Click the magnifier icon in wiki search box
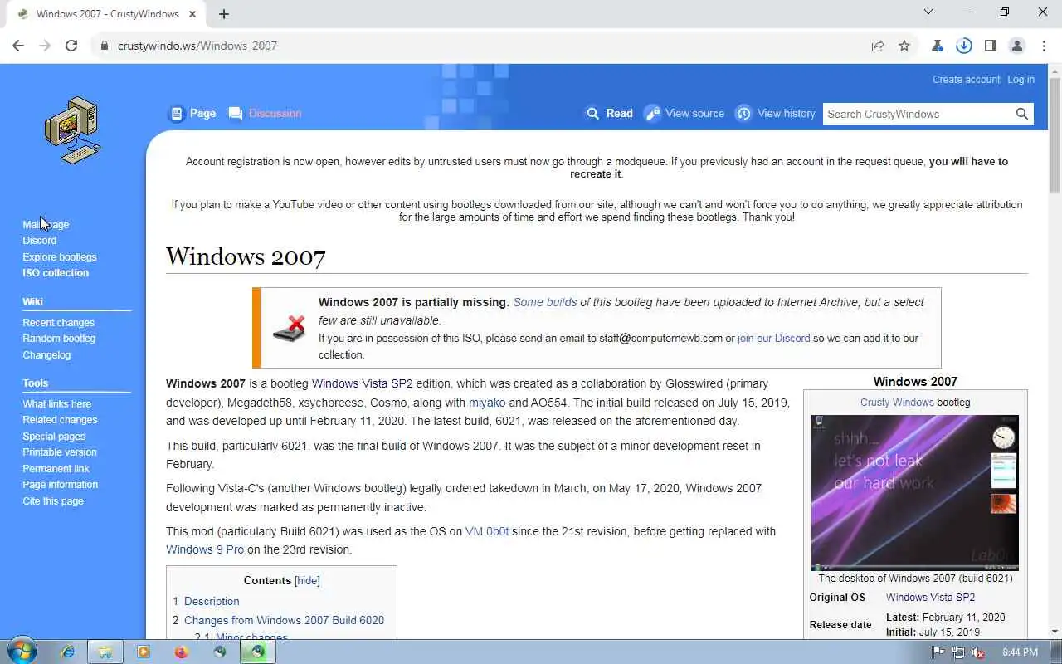This screenshot has height=664, width=1062. point(1022,114)
